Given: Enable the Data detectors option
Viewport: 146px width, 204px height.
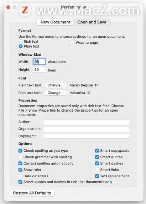Looking at the screenshot, I should pos(20,176).
